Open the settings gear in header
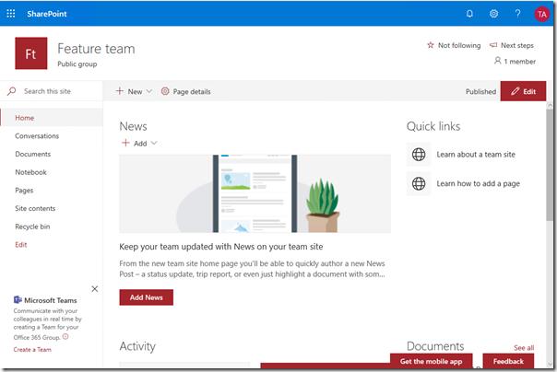This screenshot has height=372, width=557. click(493, 14)
